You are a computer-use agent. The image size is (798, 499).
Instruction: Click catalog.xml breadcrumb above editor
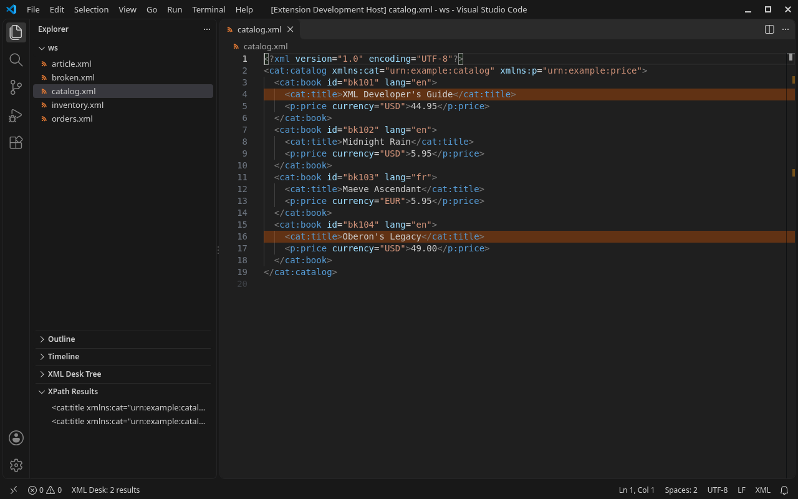[266, 46]
